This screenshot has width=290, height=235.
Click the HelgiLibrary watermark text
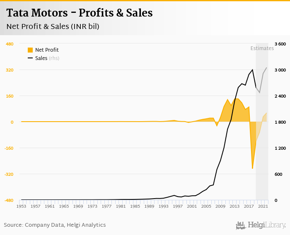[266, 225]
